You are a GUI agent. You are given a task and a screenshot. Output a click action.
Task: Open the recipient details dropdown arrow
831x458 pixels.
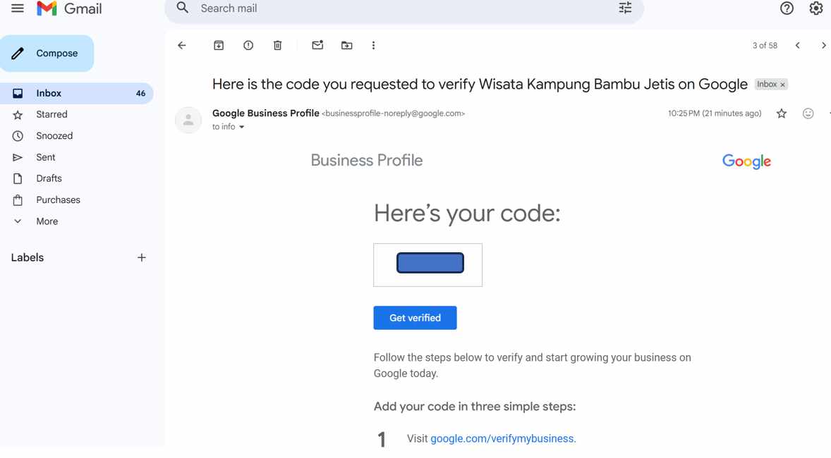pos(241,127)
